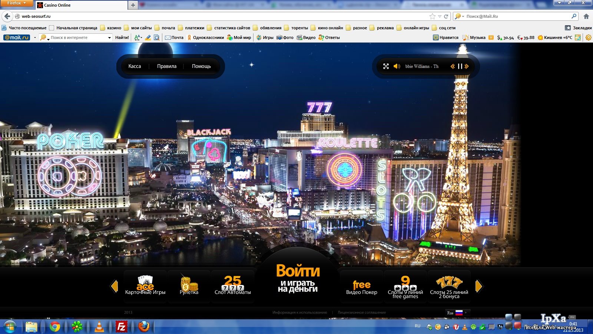
Task: Open кино онлайн bookmark folder
Action: [x=327, y=28]
